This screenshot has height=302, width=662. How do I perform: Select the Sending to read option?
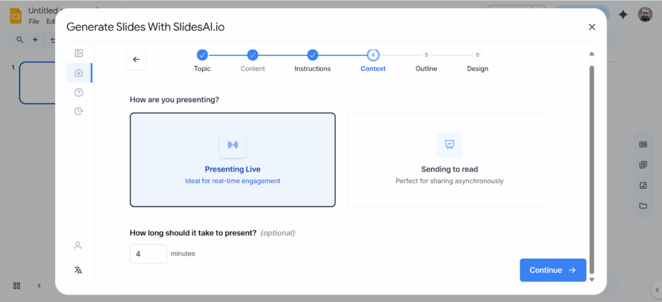(449, 159)
